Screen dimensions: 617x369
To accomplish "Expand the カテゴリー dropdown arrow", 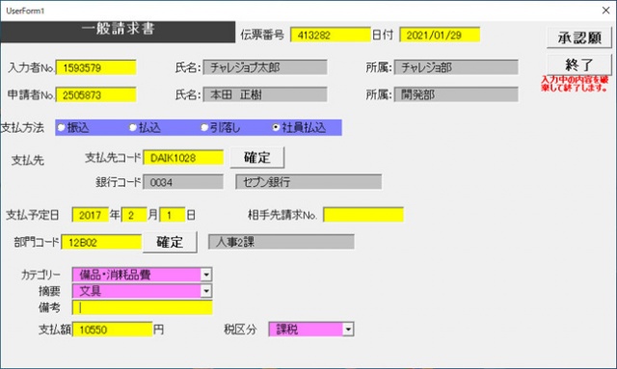I will [x=206, y=275].
